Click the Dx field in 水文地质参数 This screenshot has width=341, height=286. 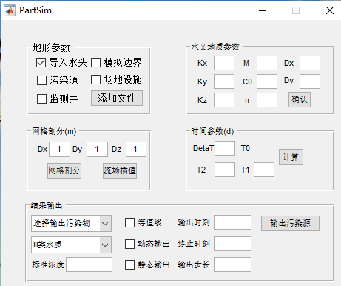[x=310, y=63]
